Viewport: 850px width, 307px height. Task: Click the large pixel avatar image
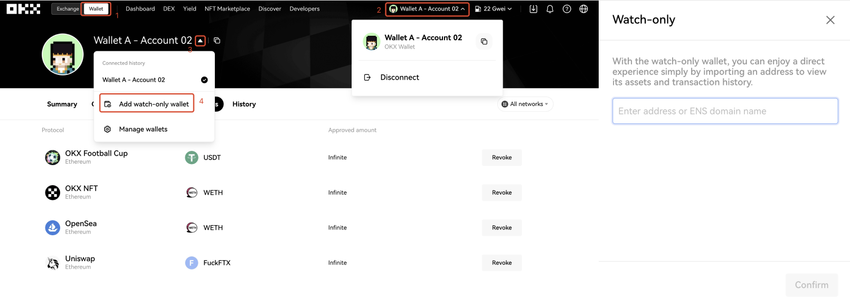(x=63, y=54)
